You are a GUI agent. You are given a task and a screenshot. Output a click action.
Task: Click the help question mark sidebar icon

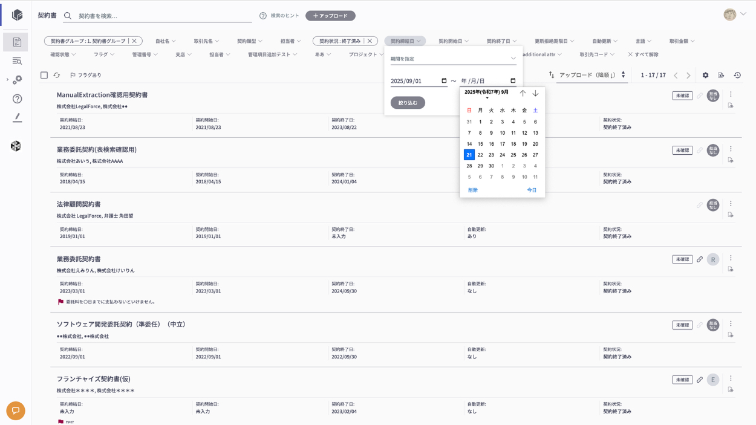pos(17,99)
